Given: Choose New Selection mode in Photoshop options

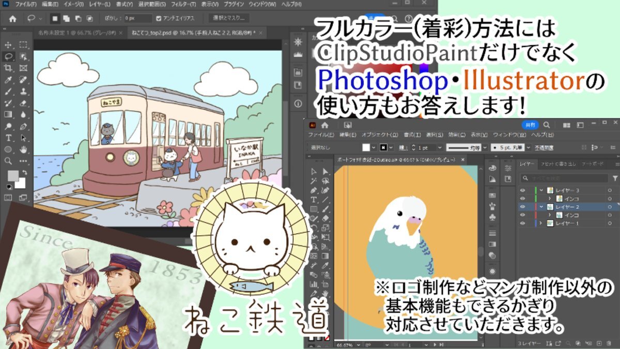Looking at the screenshot, I should pos(55,19).
